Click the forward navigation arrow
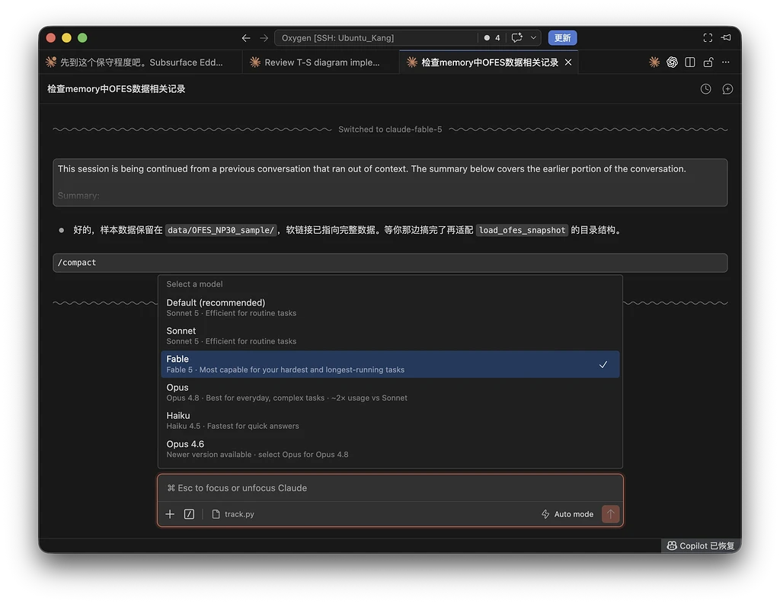780x604 pixels. click(264, 38)
